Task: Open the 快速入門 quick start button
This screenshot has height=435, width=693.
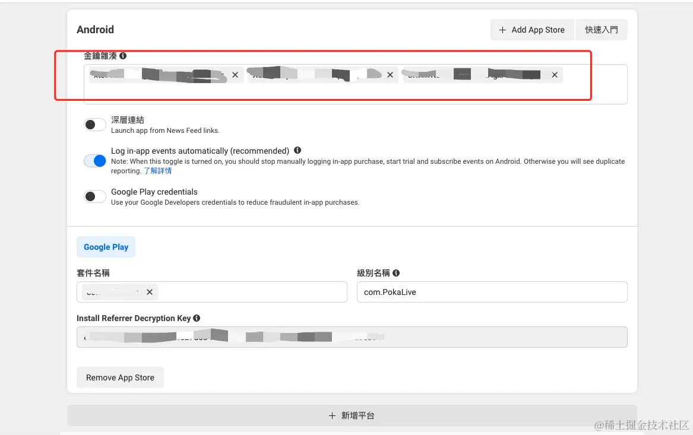Action: (601, 30)
